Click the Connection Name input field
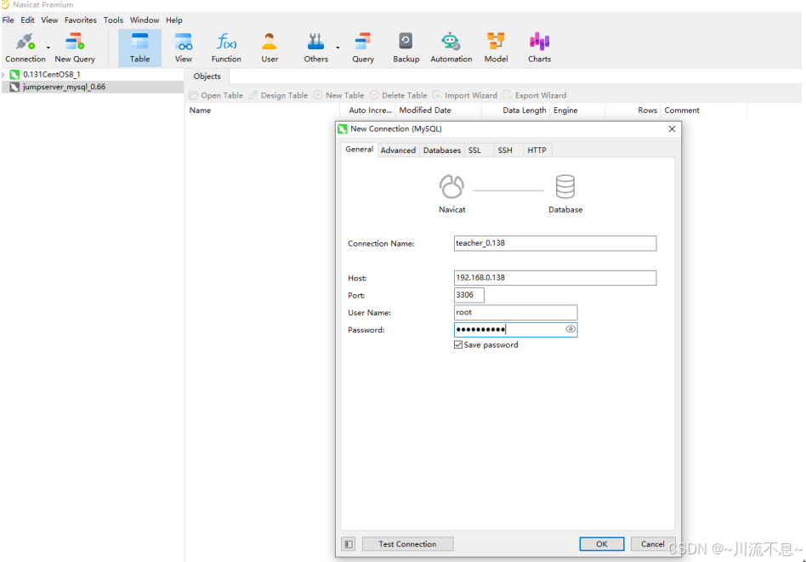 click(x=554, y=243)
